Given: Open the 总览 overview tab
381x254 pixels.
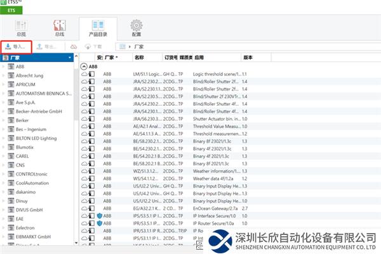Looking at the screenshot, I should click(22, 29).
